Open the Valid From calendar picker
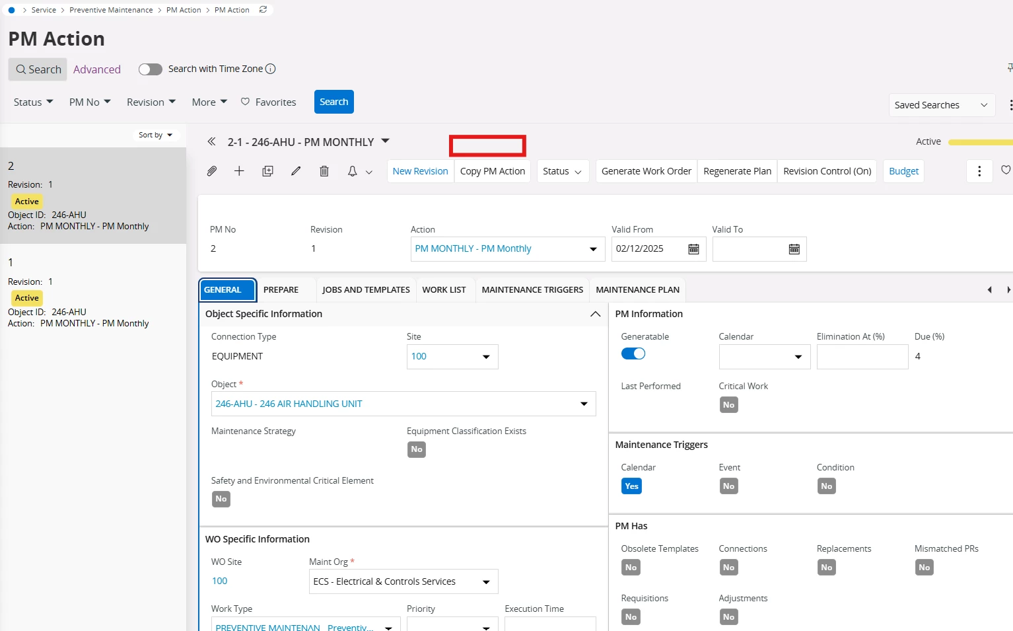This screenshot has width=1013, height=631. pos(693,249)
